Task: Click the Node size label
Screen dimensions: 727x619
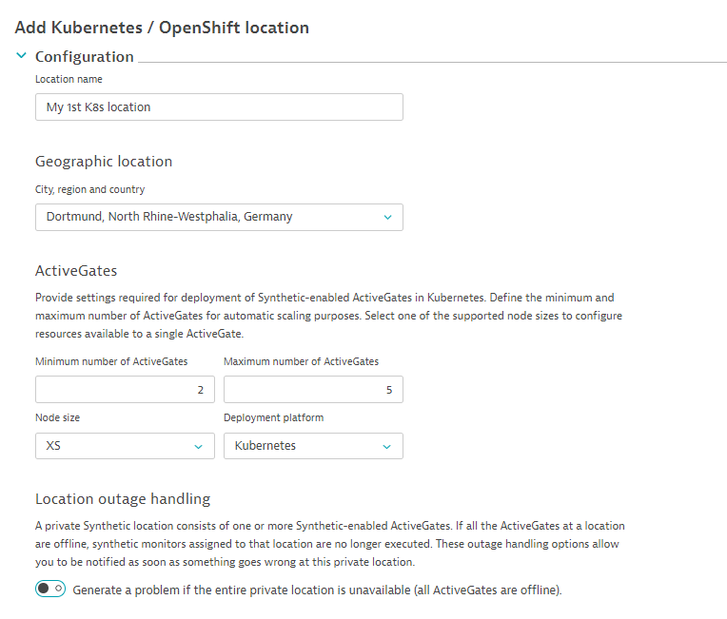Action: pyautogui.click(x=57, y=417)
